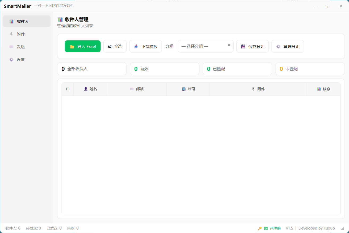Maximize the SmartMailer window
The image size is (349, 233).
pos(328,6)
